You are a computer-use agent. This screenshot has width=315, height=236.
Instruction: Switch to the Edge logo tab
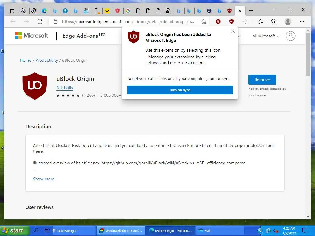click(x=44, y=11)
